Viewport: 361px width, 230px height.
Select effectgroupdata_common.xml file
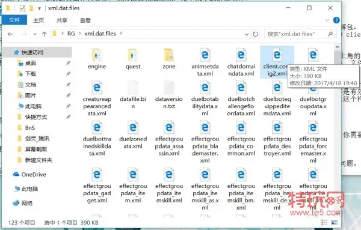coord(241,138)
